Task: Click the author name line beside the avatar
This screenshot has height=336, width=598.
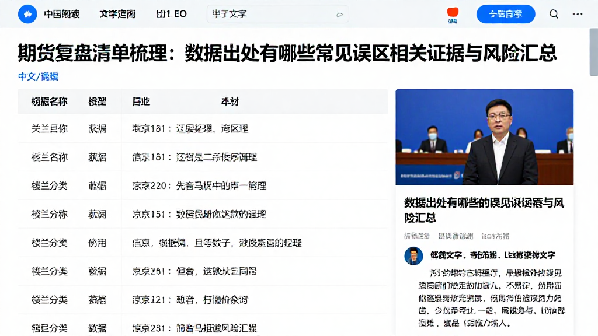Action: [x=492, y=256]
